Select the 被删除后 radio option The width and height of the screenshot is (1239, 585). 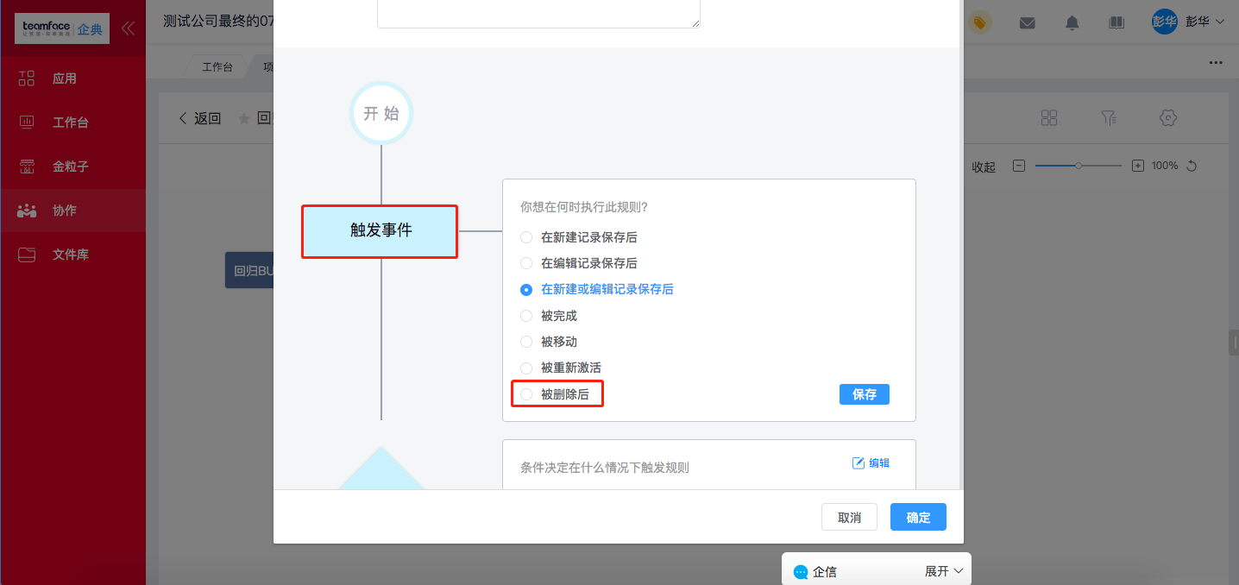pos(526,394)
